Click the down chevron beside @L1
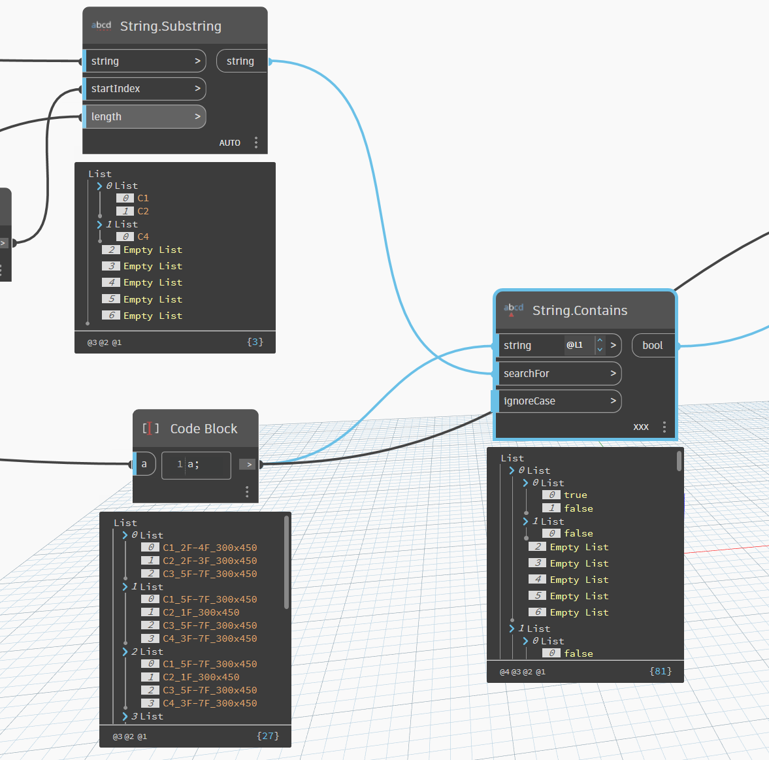This screenshot has height=760, width=769. click(600, 349)
